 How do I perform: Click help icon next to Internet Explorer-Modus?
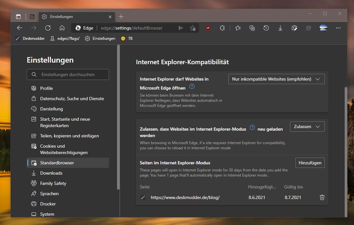pos(252,128)
